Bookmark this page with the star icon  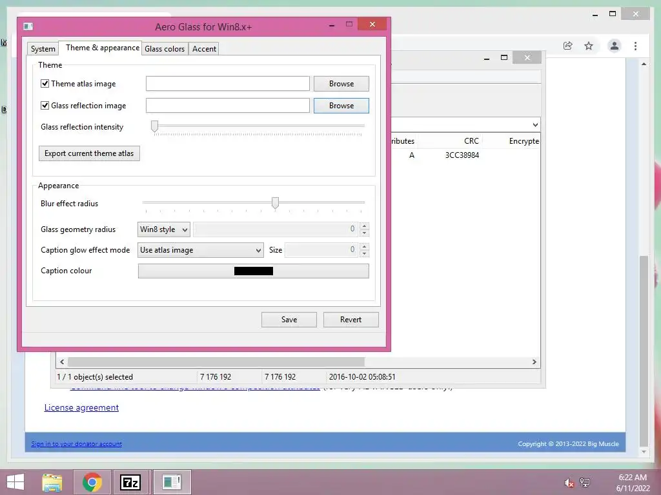coord(589,46)
